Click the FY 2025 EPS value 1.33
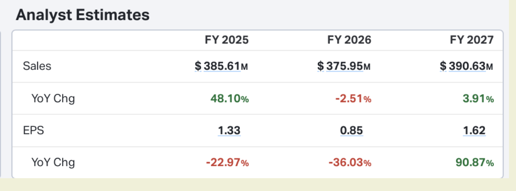The width and height of the screenshot is (516, 191). point(229,131)
